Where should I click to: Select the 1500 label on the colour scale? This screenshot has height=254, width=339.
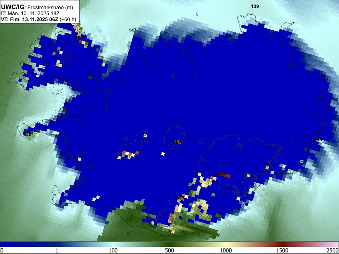[x=282, y=250]
